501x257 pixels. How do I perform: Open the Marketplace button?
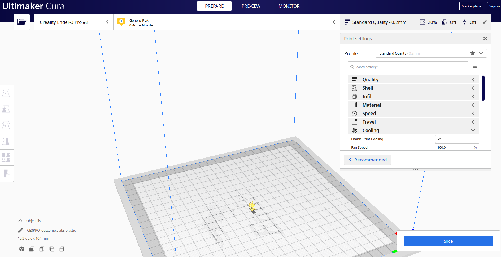[x=471, y=6]
